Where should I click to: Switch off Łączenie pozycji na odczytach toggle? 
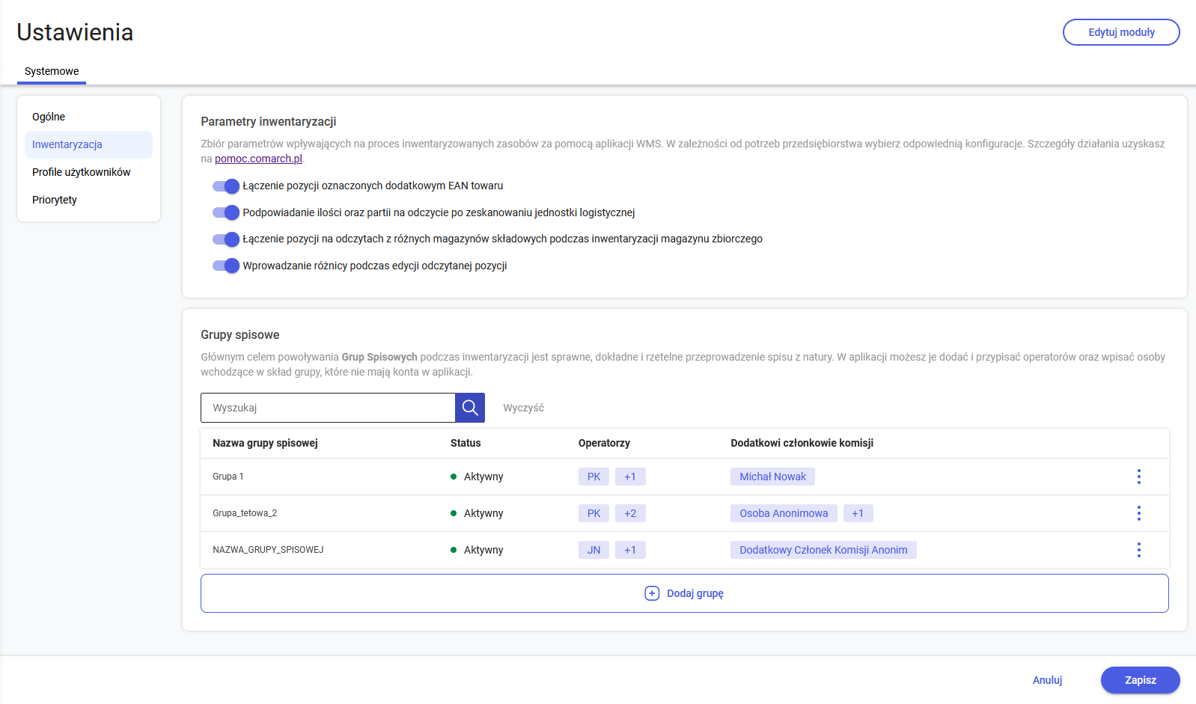point(225,239)
